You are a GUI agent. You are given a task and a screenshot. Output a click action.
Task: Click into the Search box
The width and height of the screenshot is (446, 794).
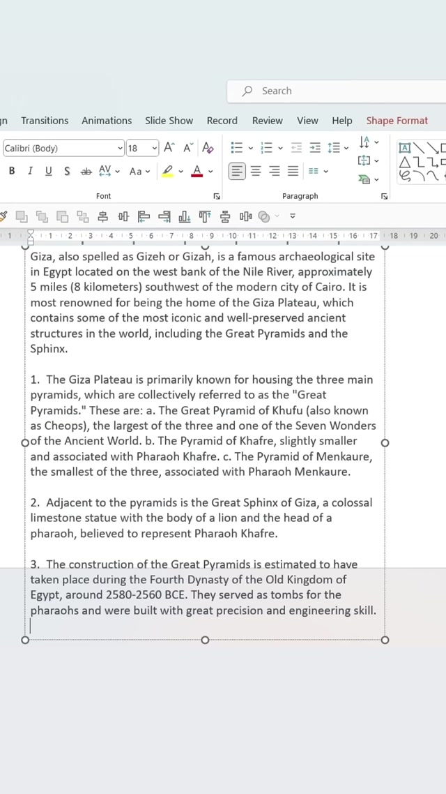coord(334,91)
